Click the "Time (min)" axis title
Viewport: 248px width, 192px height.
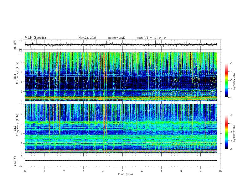tap(125, 174)
